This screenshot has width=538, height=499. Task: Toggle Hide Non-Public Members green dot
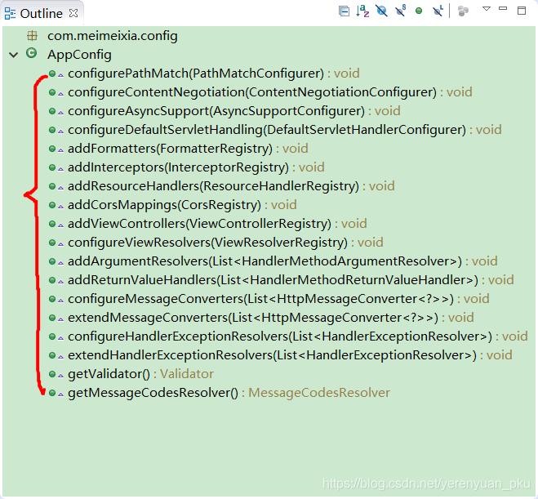(419, 11)
